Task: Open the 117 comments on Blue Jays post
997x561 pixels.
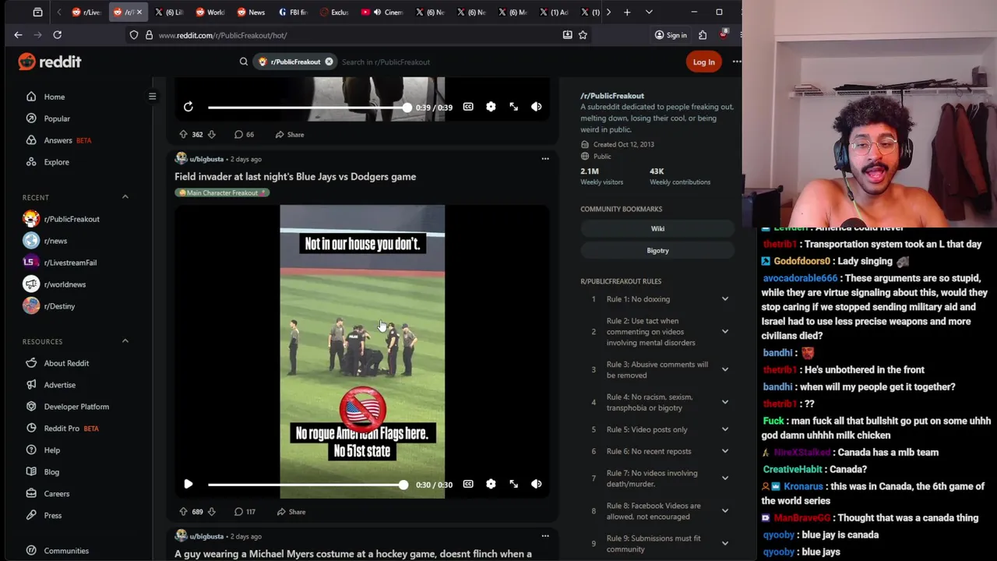Action: click(x=245, y=512)
